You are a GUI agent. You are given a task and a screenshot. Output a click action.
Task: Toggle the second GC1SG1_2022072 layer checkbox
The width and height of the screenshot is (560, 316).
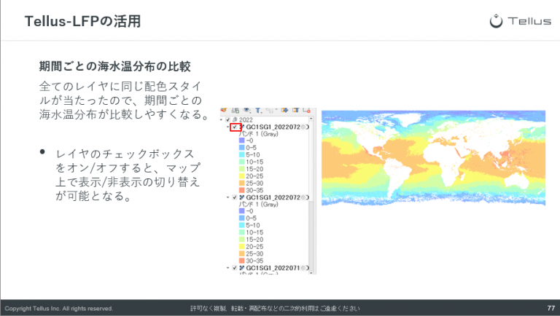click(235, 197)
